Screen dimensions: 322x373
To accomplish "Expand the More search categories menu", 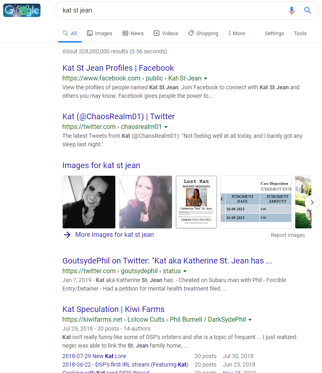I will point(237,34).
